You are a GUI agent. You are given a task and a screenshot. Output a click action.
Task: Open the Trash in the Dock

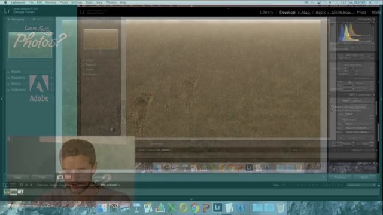click(281, 208)
